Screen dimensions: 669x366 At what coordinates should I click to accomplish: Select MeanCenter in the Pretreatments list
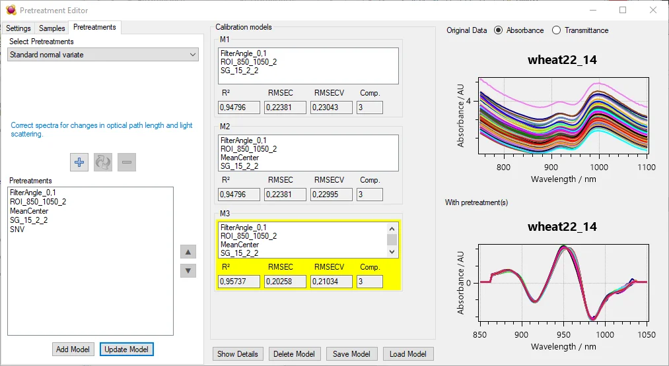tap(29, 211)
